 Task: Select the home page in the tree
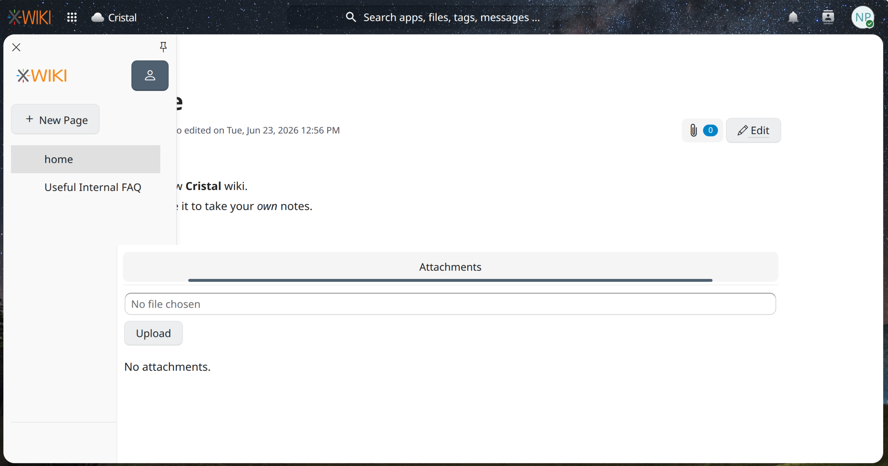click(x=85, y=159)
